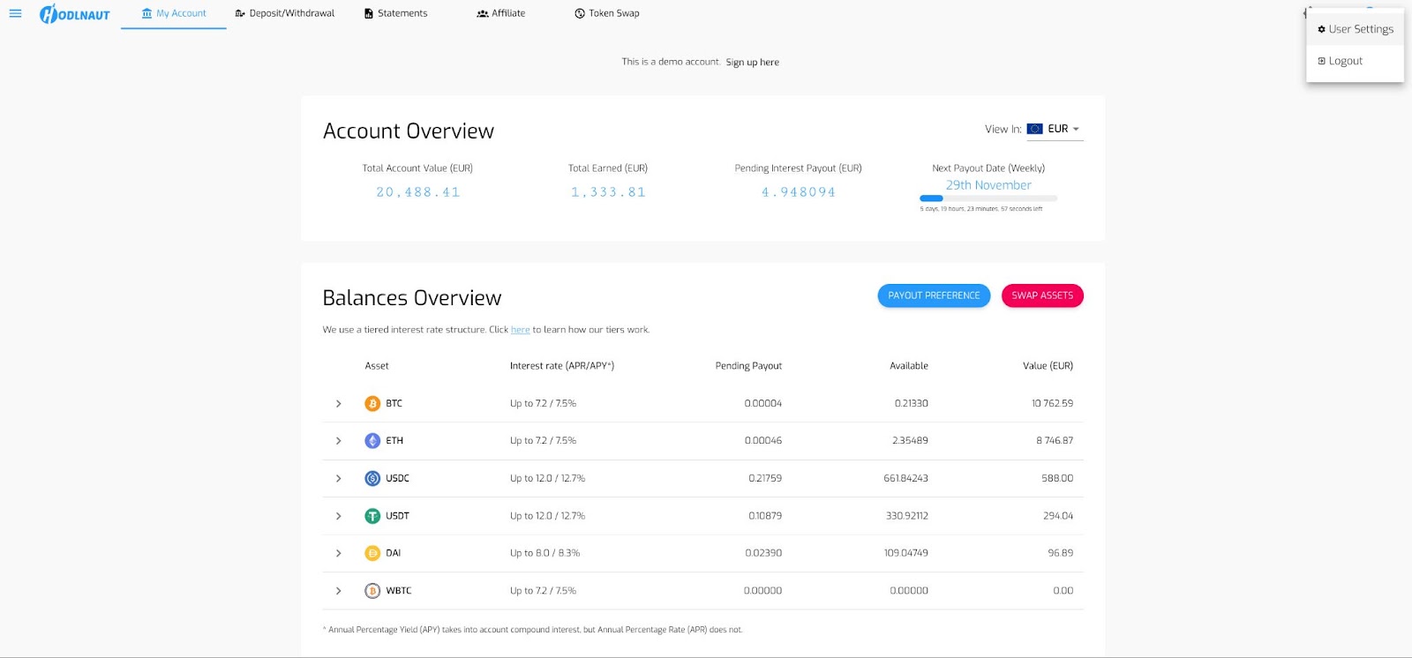Screen dimensions: 1412x658
Task: Expand the USDC row
Action: (338, 479)
